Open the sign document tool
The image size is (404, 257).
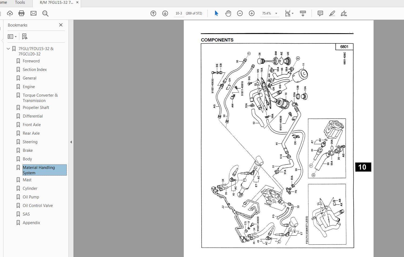(344, 13)
